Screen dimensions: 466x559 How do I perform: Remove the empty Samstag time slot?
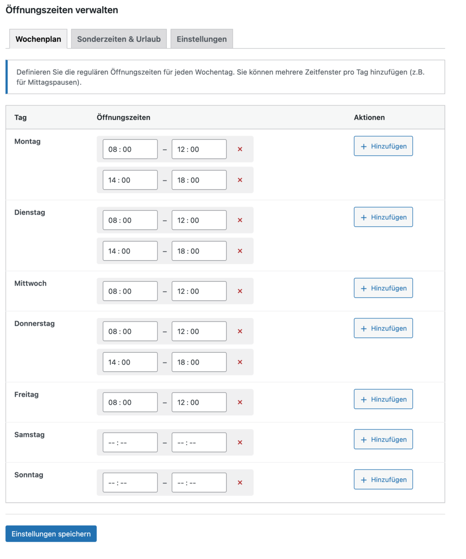point(240,442)
